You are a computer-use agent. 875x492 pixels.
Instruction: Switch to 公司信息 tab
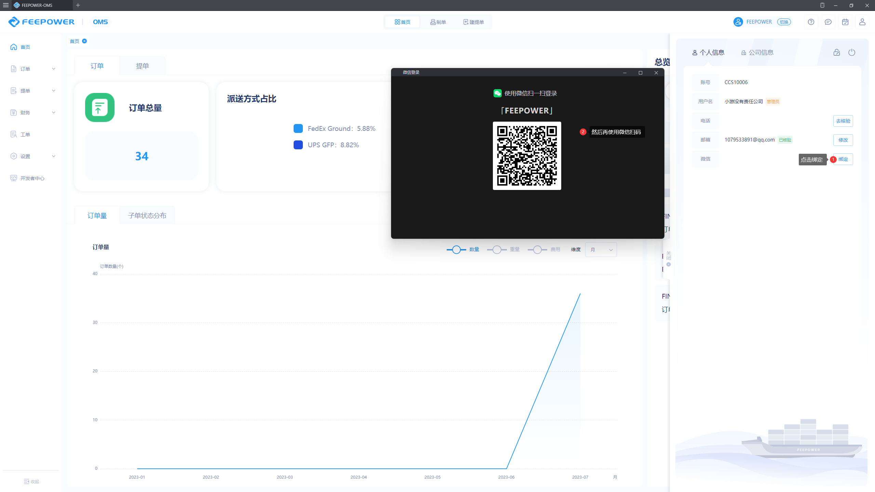click(757, 52)
